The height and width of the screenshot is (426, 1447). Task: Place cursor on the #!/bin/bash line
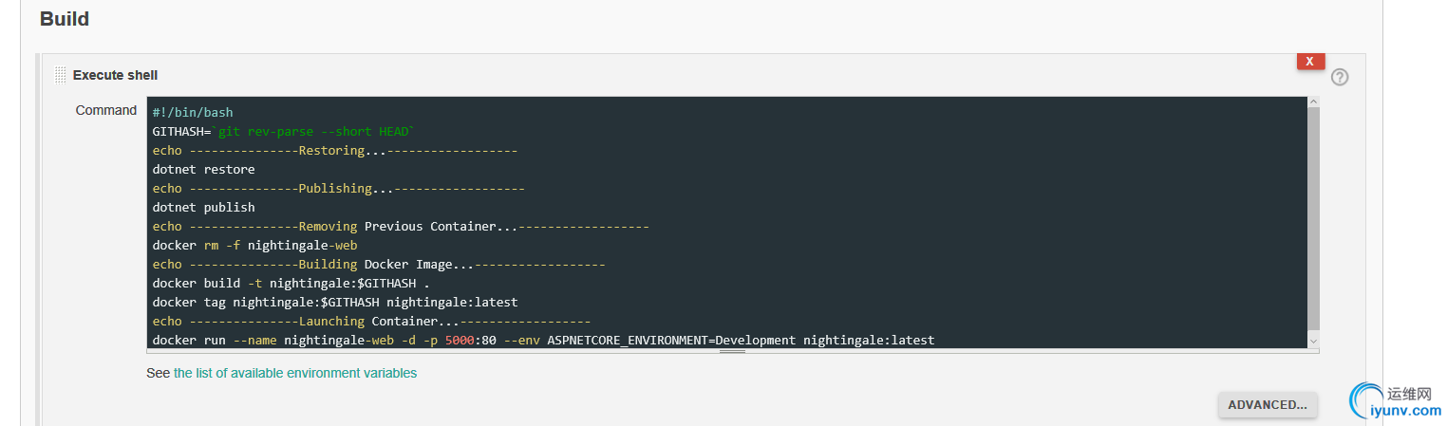pos(193,113)
